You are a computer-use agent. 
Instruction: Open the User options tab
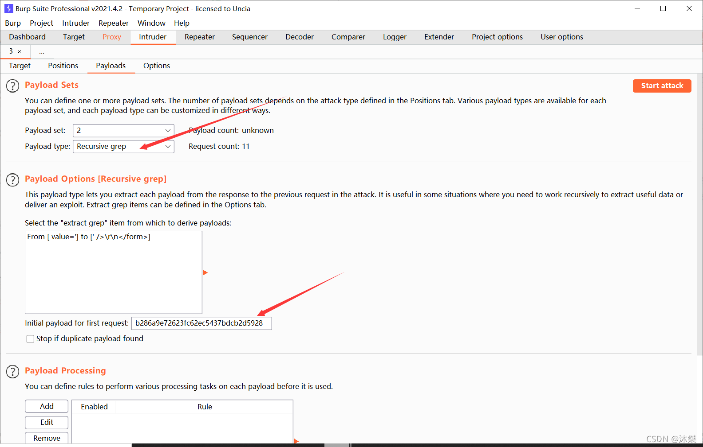coord(562,37)
